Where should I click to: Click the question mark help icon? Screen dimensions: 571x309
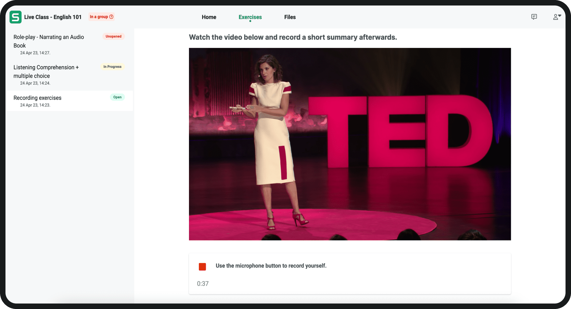(x=111, y=17)
